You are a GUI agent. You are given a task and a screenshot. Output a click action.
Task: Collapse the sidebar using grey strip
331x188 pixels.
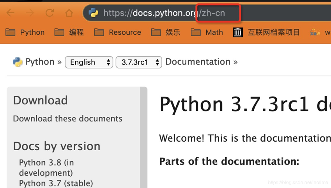click(144, 137)
